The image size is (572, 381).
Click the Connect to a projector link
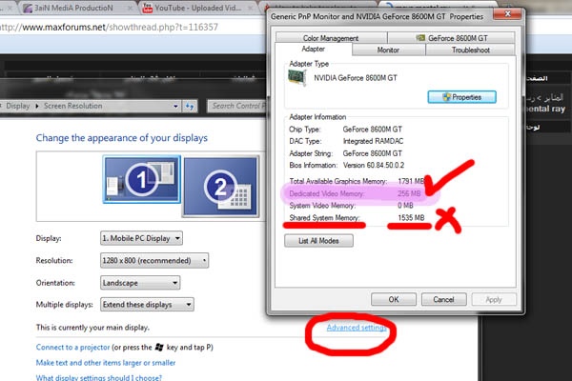coord(72,347)
